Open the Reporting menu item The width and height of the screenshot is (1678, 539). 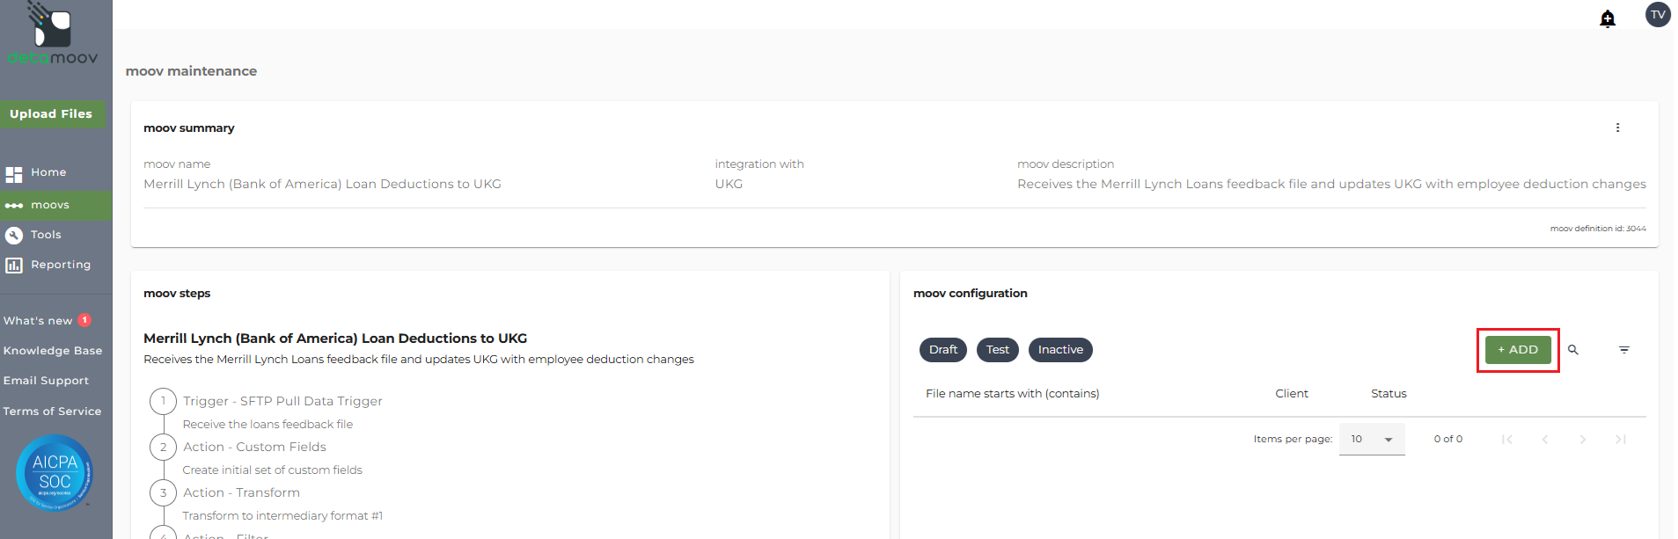[x=61, y=265]
